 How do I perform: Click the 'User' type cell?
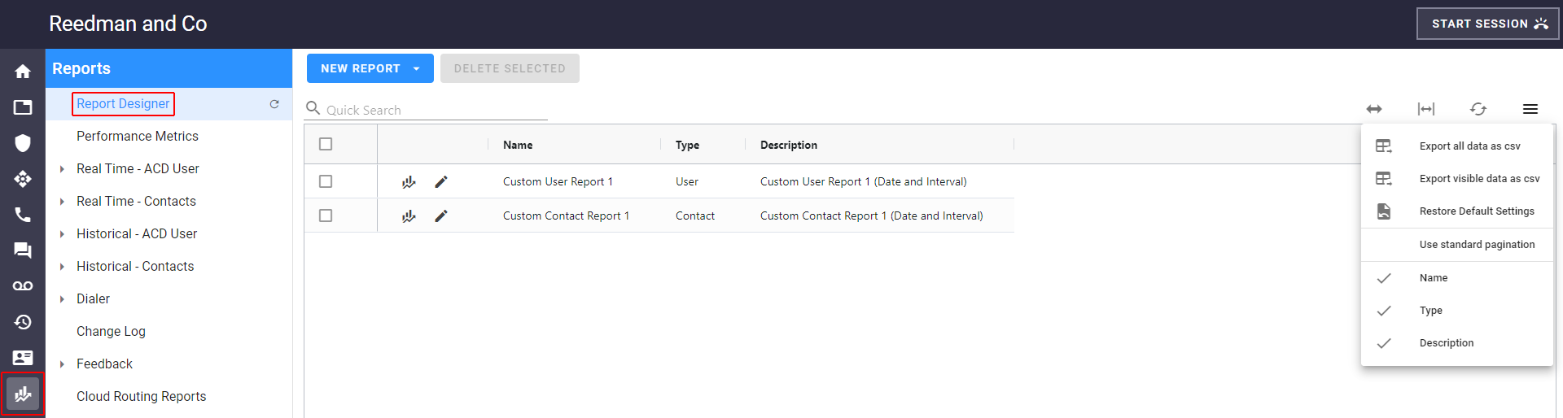click(687, 181)
